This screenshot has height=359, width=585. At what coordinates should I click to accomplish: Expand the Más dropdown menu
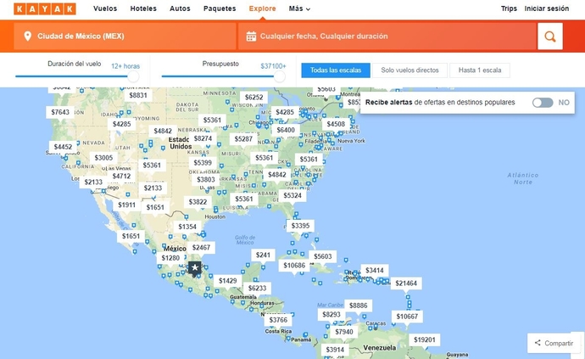tap(299, 8)
